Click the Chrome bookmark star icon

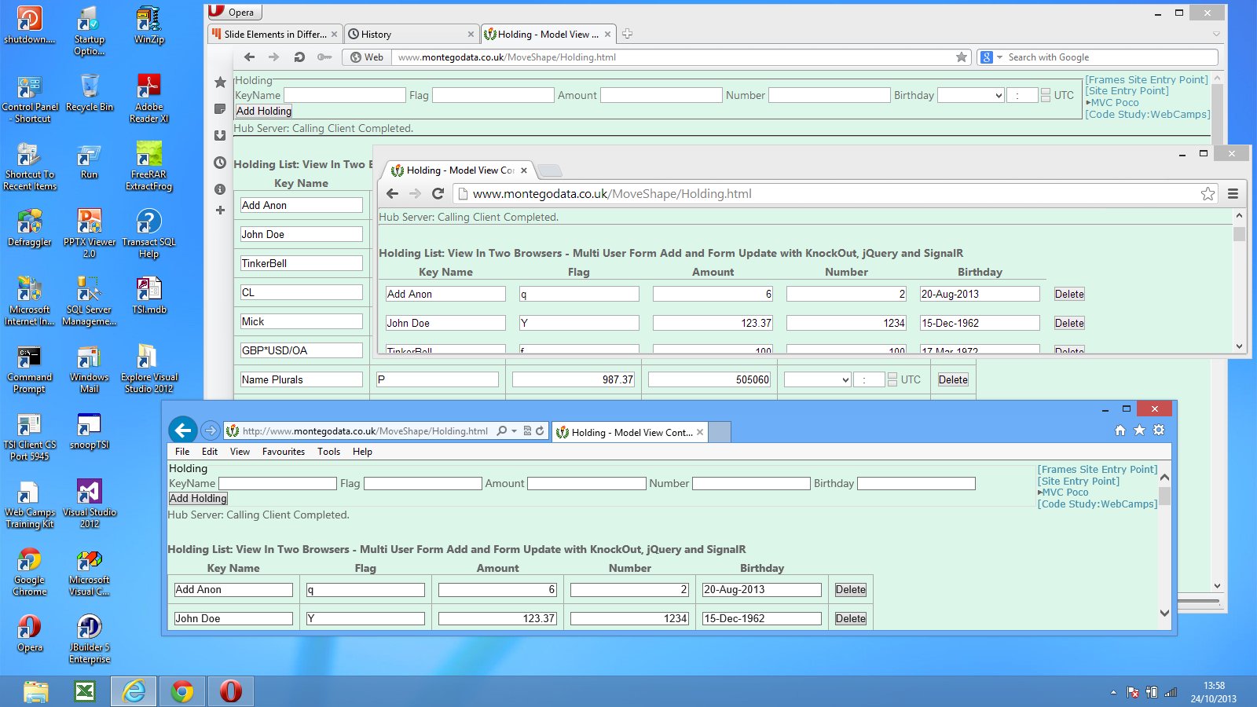tap(1208, 194)
